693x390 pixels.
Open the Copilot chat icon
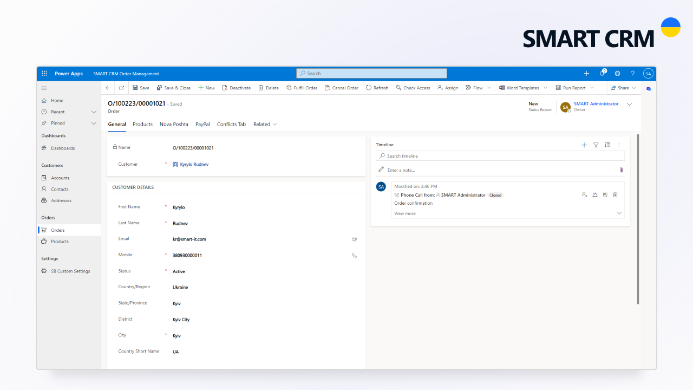(649, 89)
